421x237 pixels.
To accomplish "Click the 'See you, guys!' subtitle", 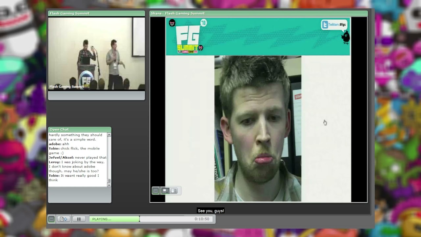I will (211, 211).
